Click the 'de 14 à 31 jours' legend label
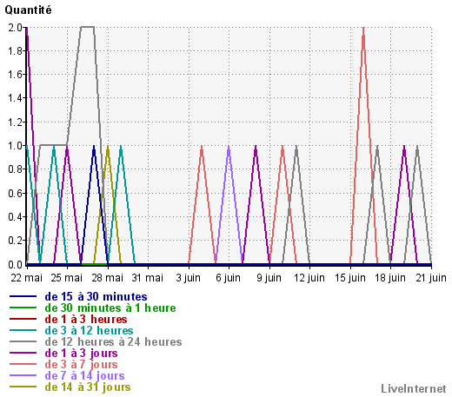This screenshot has width=452, height=397. pos(88,387)
